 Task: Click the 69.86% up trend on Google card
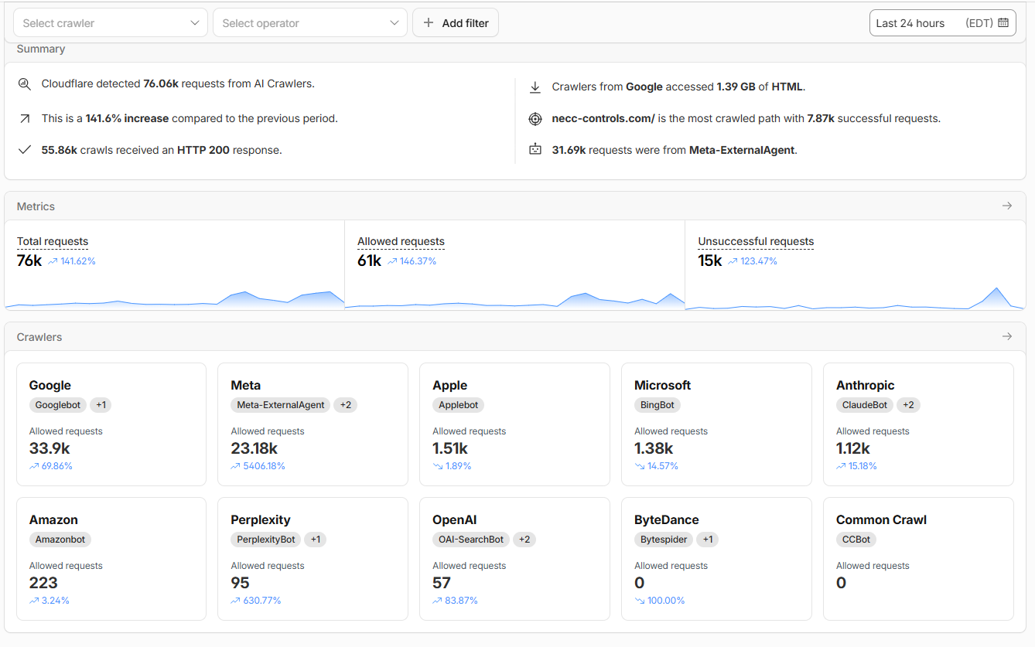coord(51,466)
